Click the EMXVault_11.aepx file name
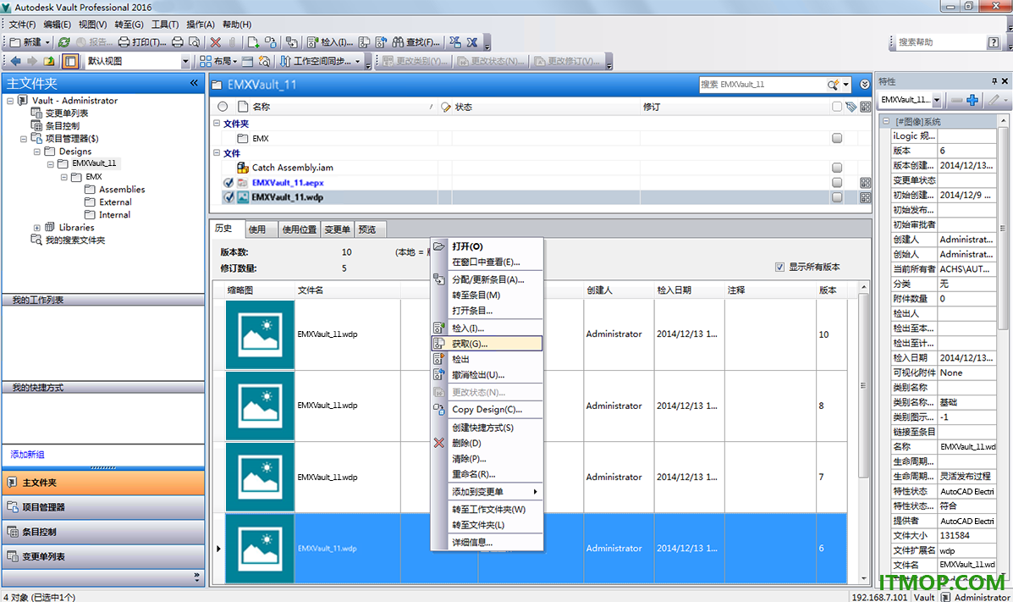The height and width of the screenshot is (602, 1013). click(x=288, y=182)
